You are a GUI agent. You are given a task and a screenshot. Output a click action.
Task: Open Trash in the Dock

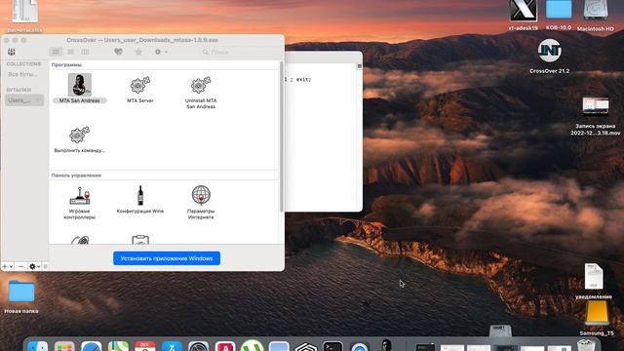pyautogui.click(x=586, y=344)
